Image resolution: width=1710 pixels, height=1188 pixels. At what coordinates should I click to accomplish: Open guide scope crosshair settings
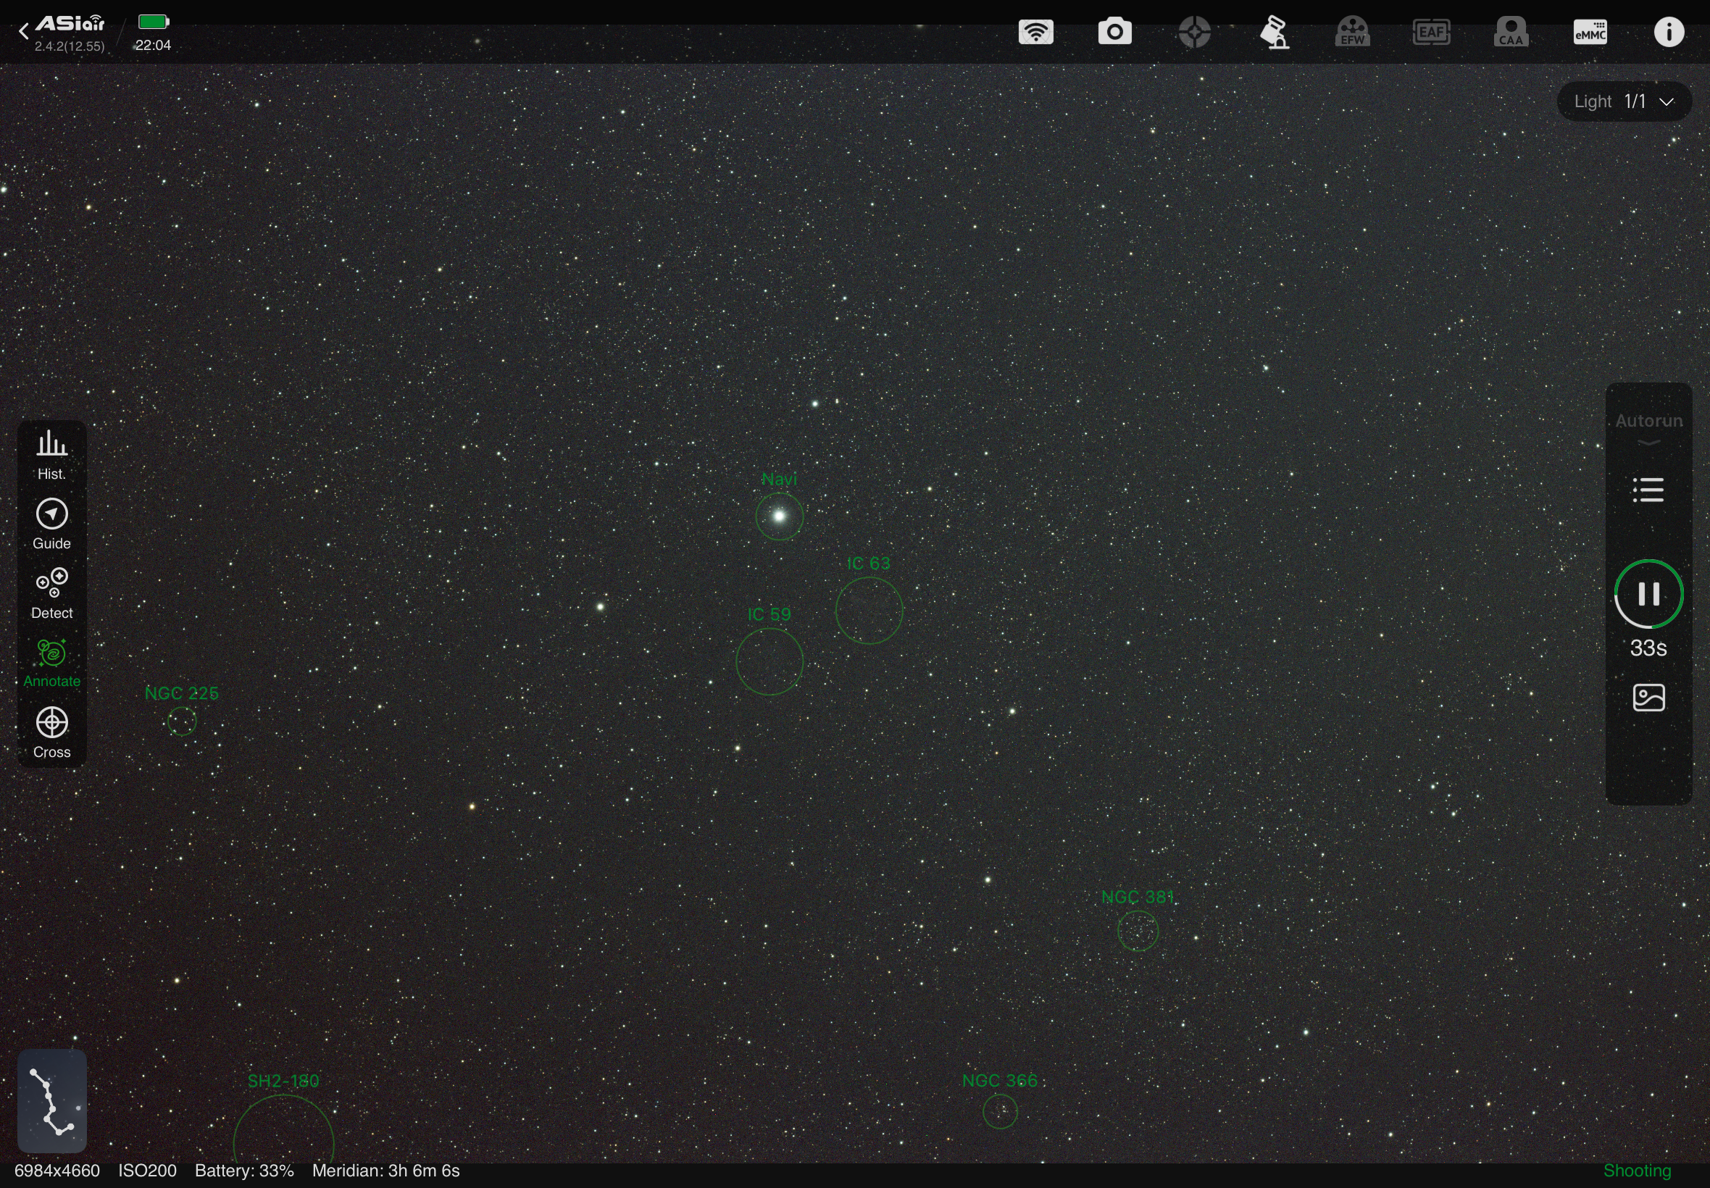click(1194, 32)
